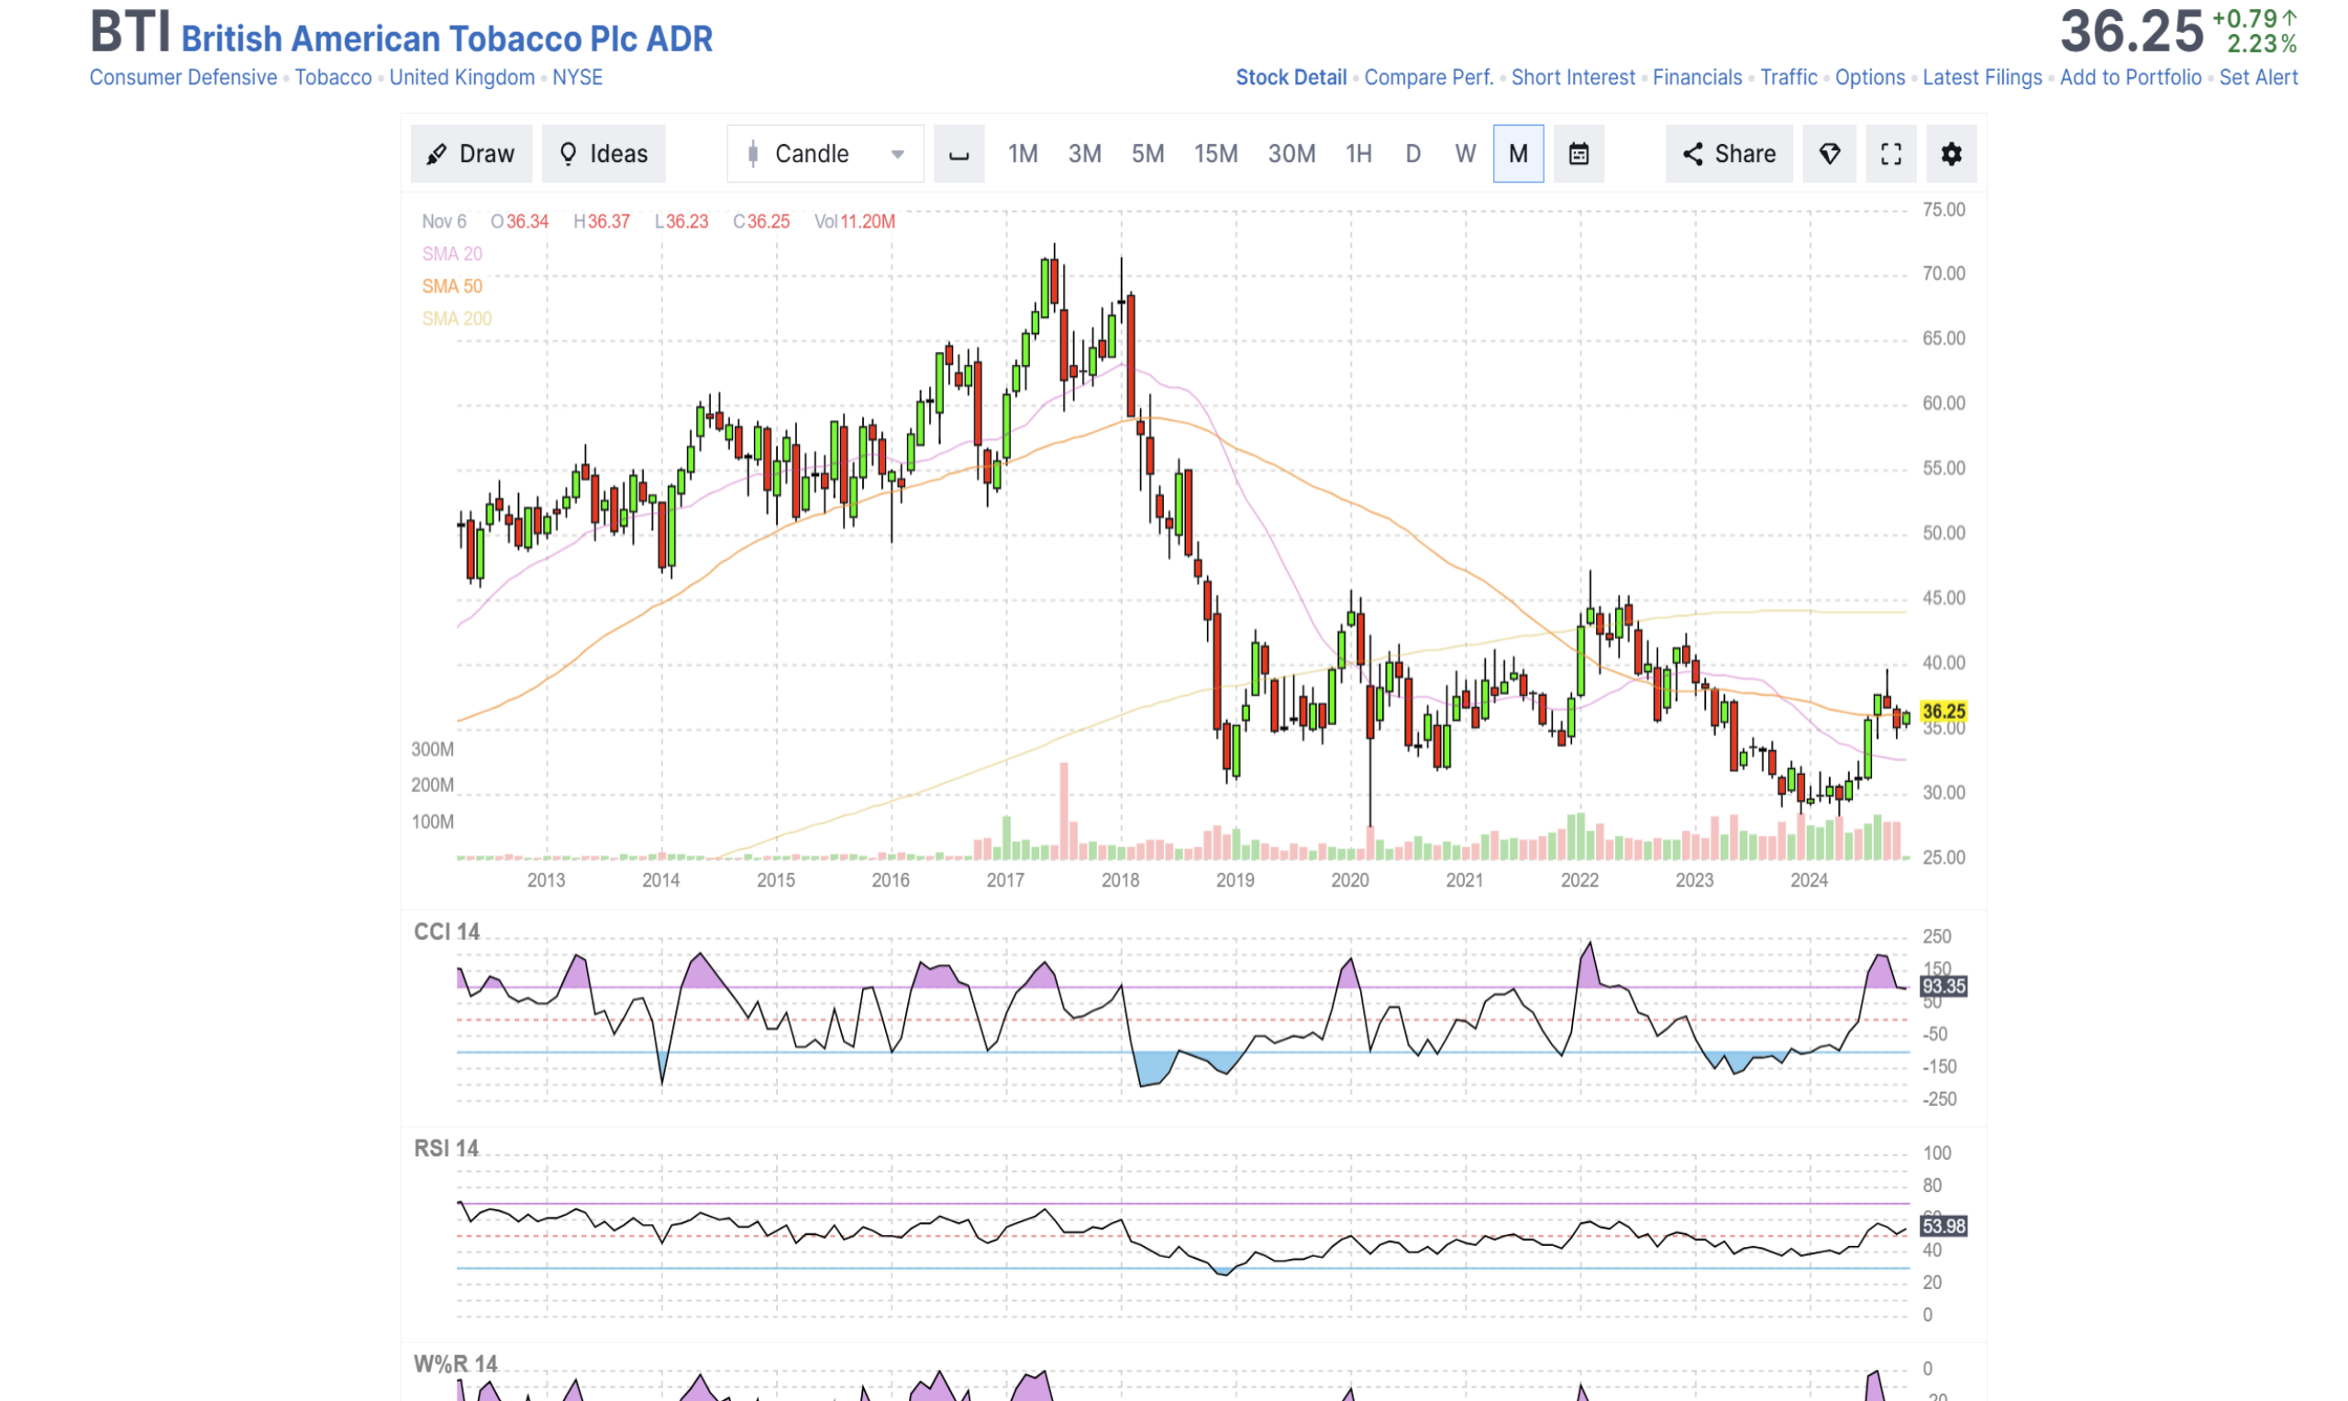Viewport: 2348px width, 1401px height.
Task: Select the 1H timeframe
Action: point(1358,154)
